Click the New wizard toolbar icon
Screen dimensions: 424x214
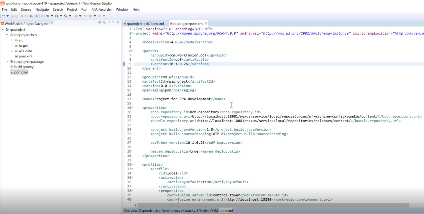click(3, 16)
